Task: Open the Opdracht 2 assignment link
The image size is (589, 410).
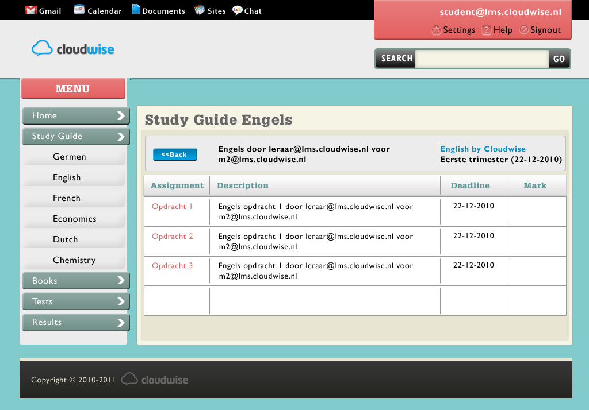Action: coord(172,237)
